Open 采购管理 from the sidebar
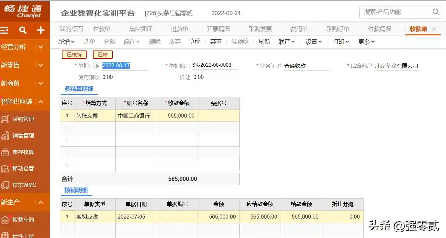Image resolution: width=446 pixels, height=238 pixels. click(23, 119)
